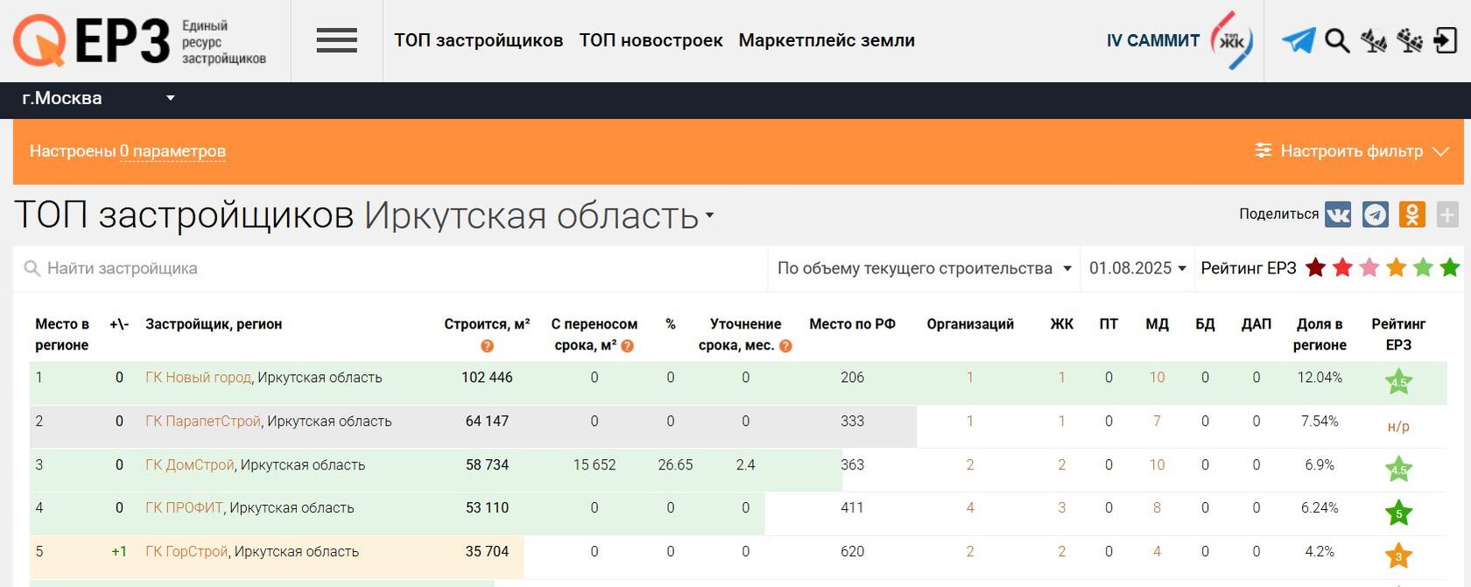Screen dimensions: 1471x587
Task: Toggle the orange rating star filter
Action: 1396,268
